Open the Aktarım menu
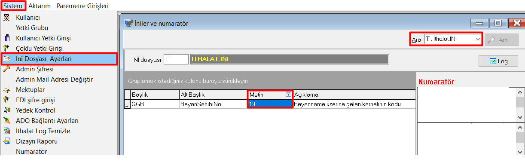This screenshot has height=162, width=525. click(x=39, y=6)
